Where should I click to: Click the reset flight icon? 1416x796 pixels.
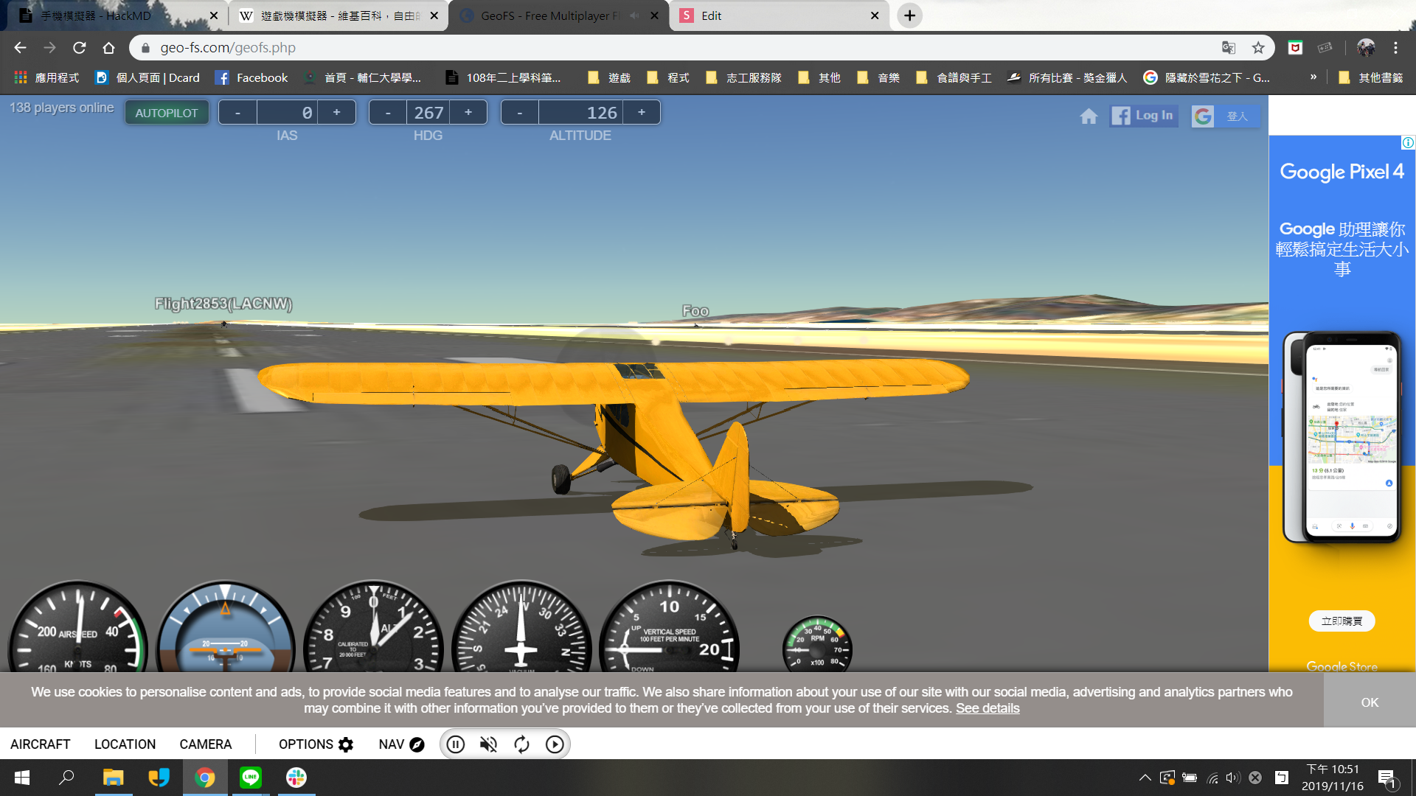tap(521, 744)
